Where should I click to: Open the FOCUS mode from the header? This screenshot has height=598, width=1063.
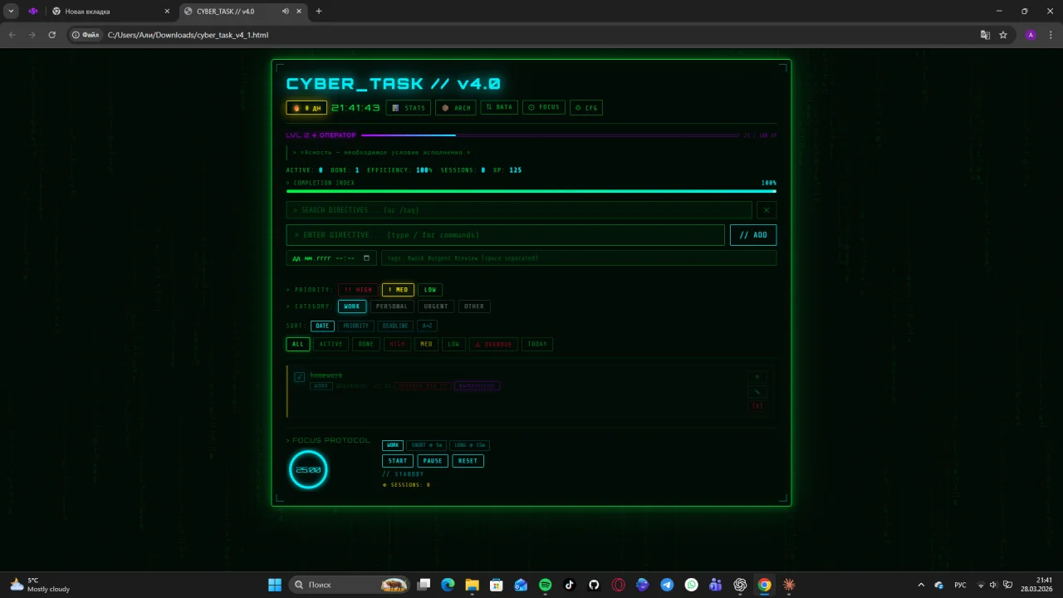pos(544,107)
